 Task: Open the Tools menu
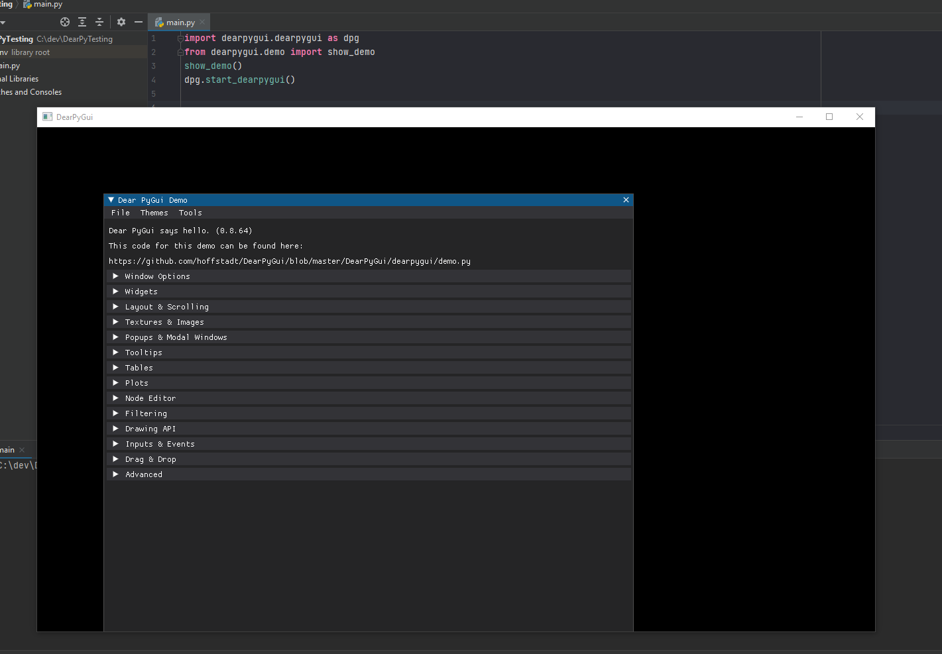click(190, 213)
